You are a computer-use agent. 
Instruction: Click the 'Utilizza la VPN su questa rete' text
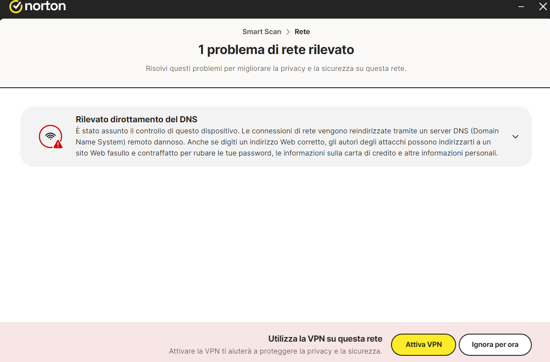(x=325, y=339)
